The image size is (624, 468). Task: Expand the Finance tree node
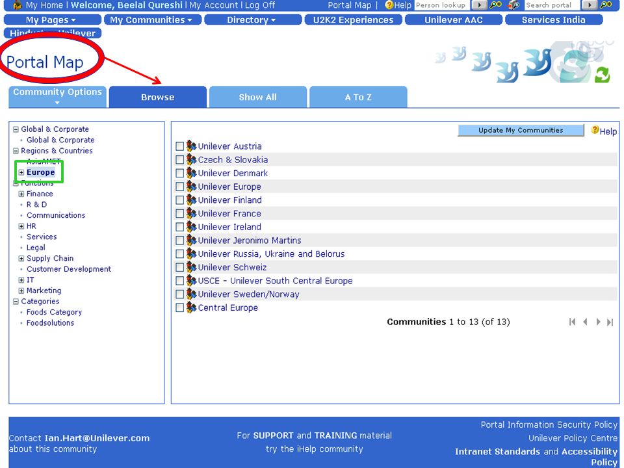click(21, 194)
